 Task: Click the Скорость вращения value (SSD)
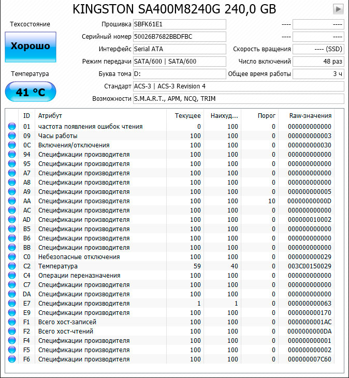pyautogui.click(x=318, y=49)
